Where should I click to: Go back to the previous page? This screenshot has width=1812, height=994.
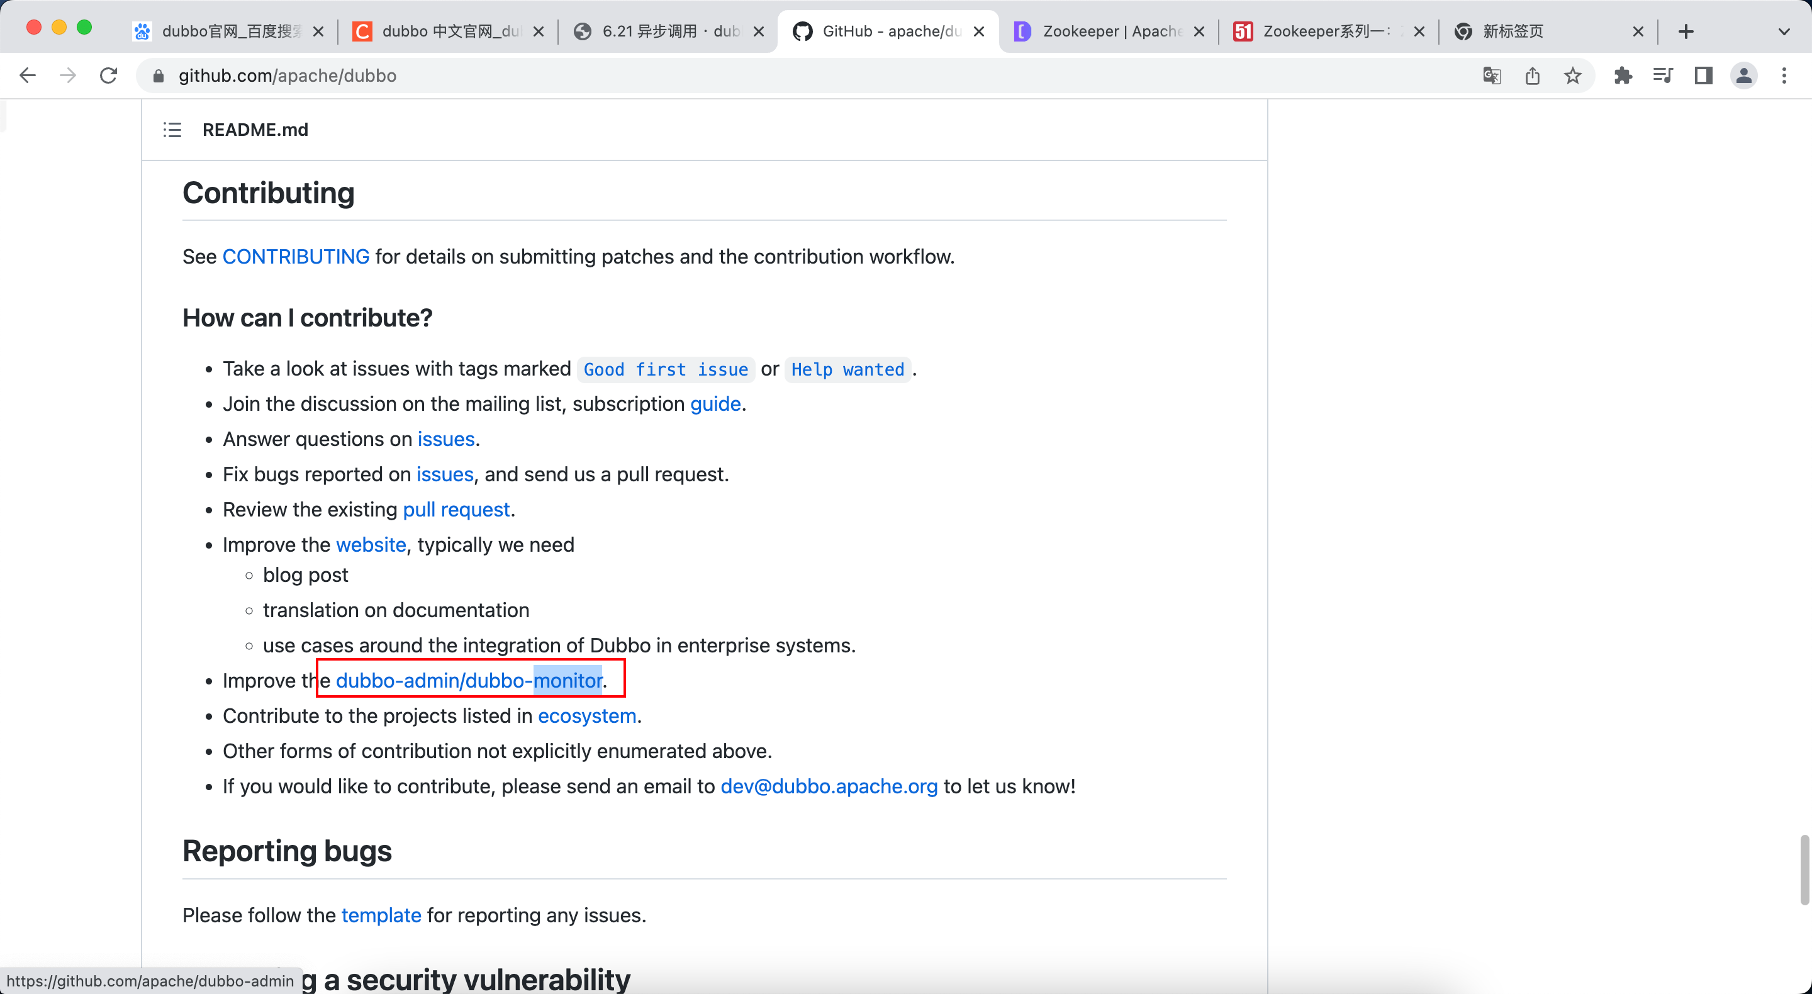(x=28, y=75)
